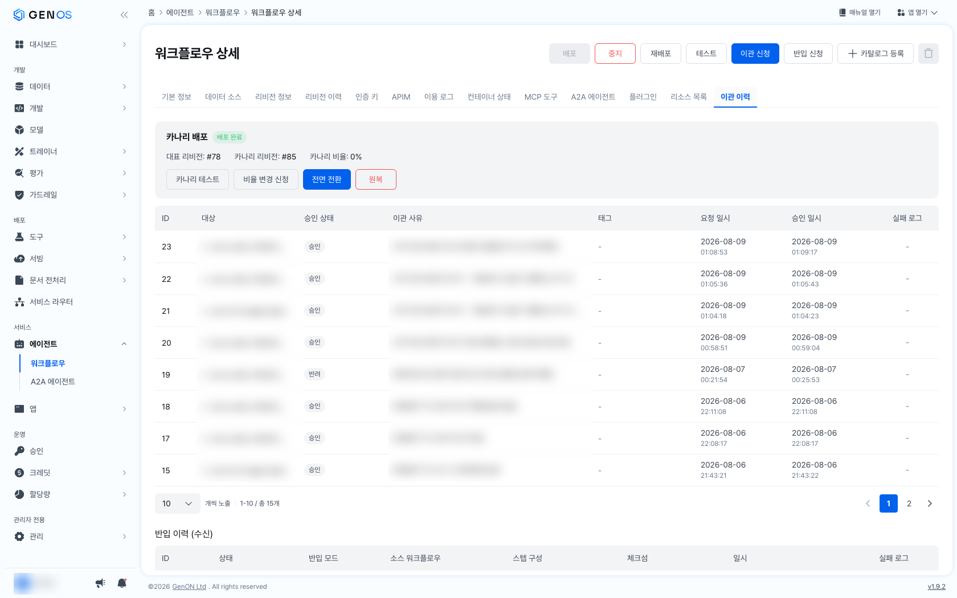957x598 pixels.
Task: Switch to the 기본 정보 tab
Action: 177,97
